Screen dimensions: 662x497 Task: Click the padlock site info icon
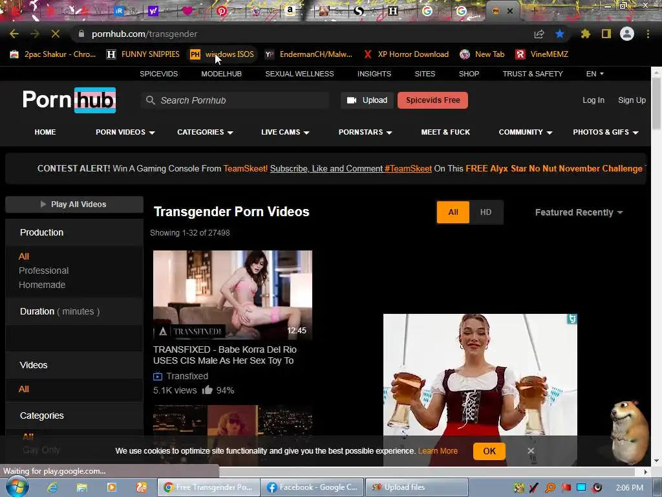tap(81, 34)
